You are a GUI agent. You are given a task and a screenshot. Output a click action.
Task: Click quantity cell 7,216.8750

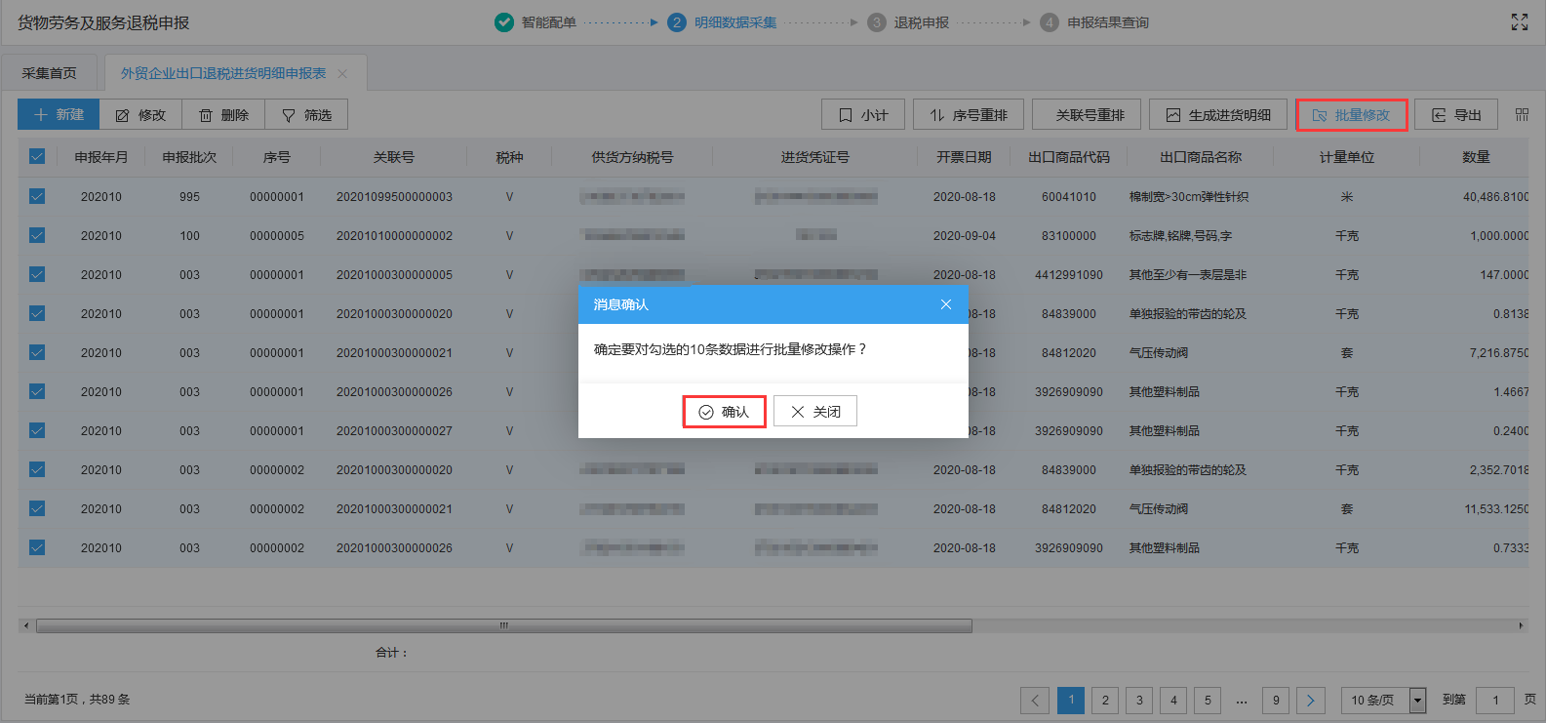click(1499, 352)
